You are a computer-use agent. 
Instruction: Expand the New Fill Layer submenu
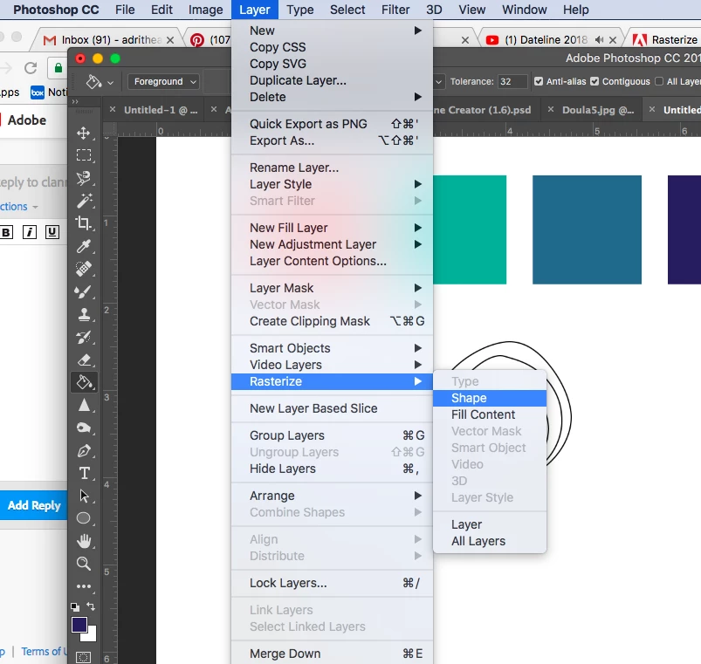coord(333,228)
